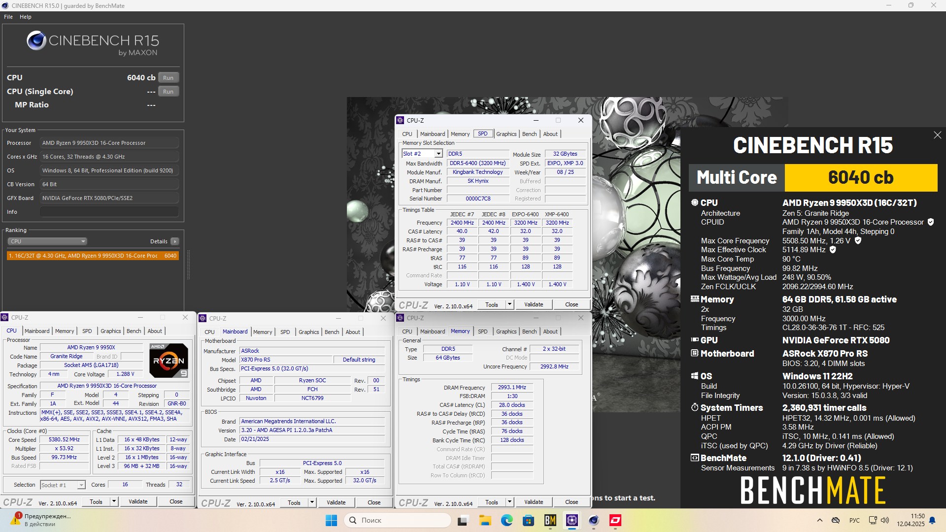The width and height of the screenshot is (946, 532).
Task: Click the network status icon in system tray
Action: (x=873, y=520)
